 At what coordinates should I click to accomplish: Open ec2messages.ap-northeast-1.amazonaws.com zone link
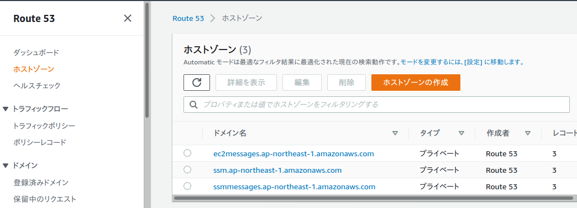(293, 154)
